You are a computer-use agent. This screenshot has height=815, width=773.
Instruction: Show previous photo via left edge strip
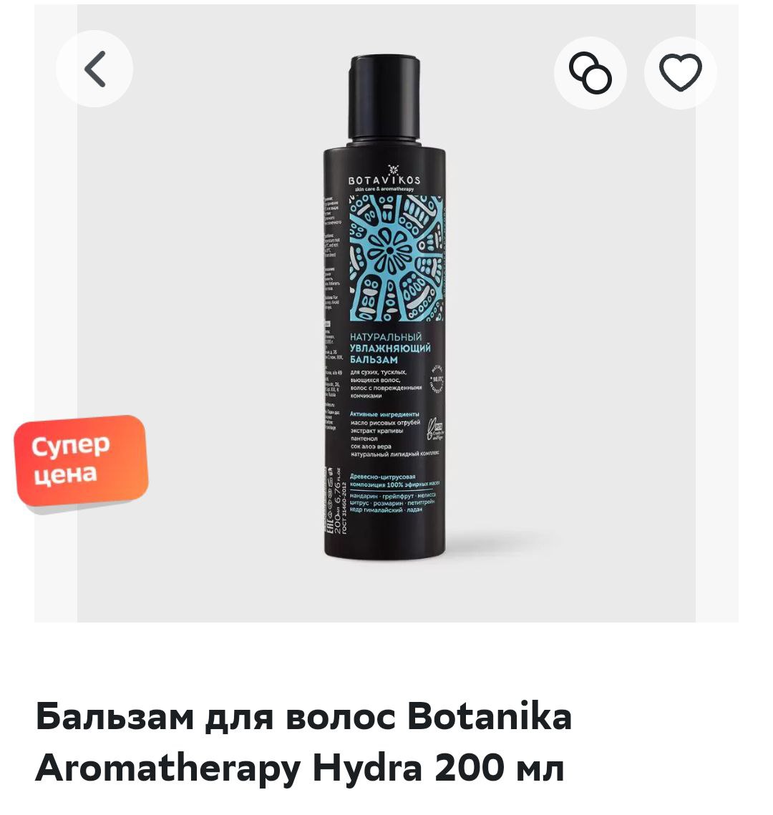pos(56,313)
